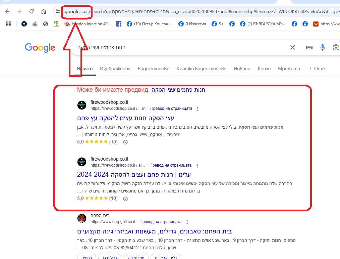Expand the Още more options menu
This screenshot has height=259, width=340.
tap(317, 69)
